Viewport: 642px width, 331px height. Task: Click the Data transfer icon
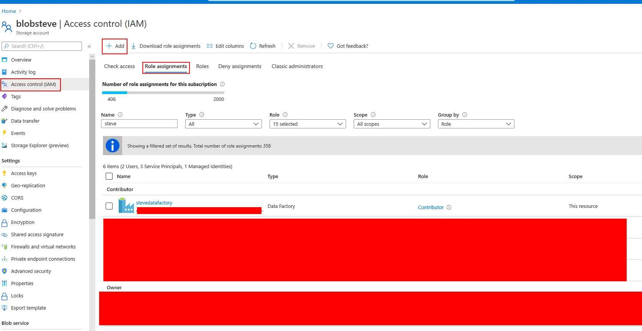click(x=5, y=121)
